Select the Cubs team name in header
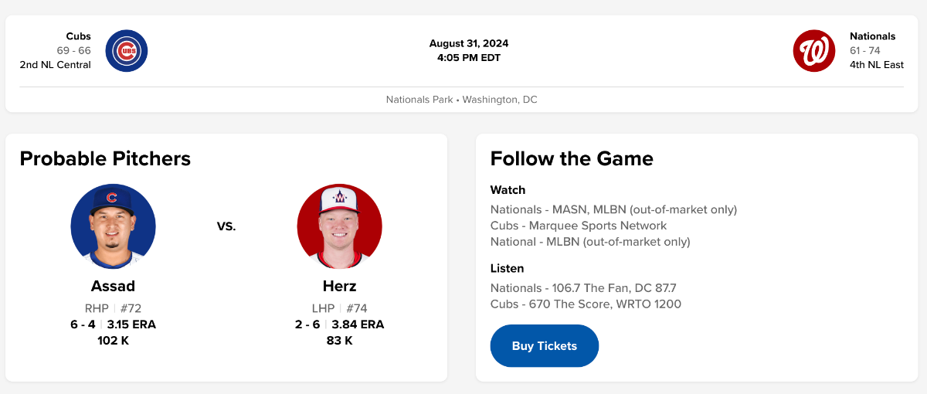 click(x=78, y=36)
